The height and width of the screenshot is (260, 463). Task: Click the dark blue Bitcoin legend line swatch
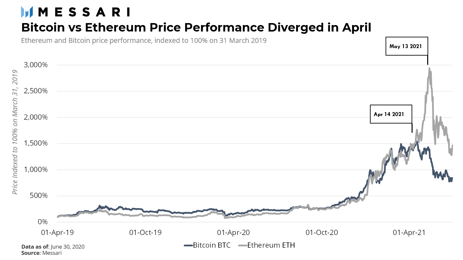coord(188,245)
